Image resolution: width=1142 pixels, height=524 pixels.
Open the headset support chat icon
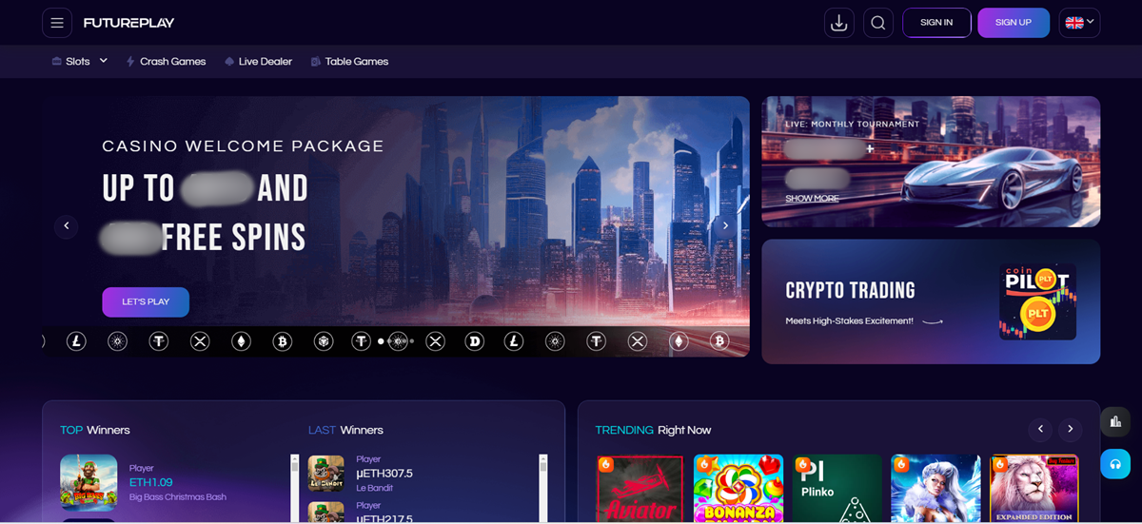(x=1115, y=464)
